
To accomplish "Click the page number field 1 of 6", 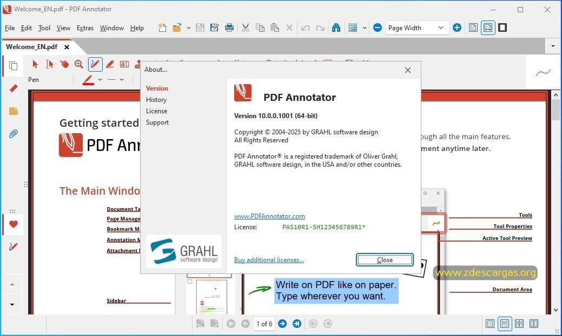I will coord(264,324).
